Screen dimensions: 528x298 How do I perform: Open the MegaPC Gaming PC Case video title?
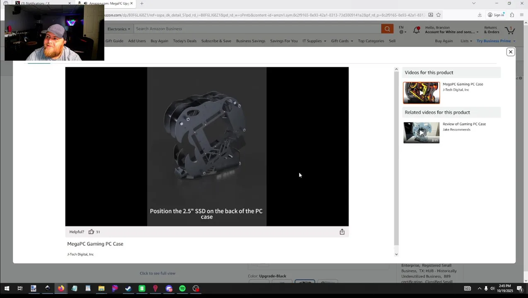463,84
